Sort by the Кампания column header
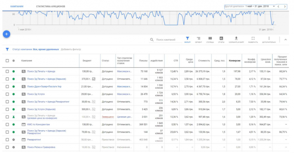294x153 pixels. [x=27, y=61]
